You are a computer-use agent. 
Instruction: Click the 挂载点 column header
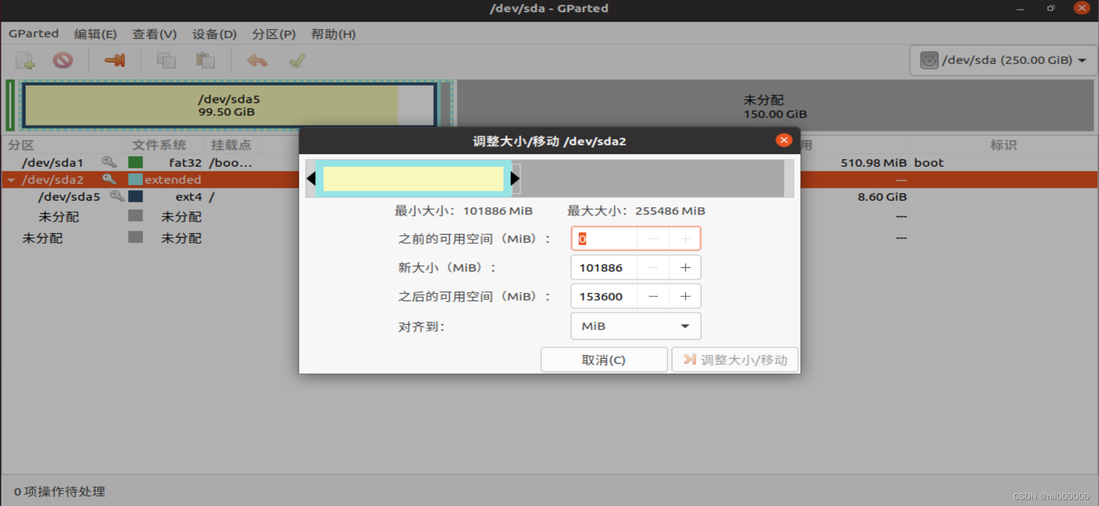coord(231,145)
